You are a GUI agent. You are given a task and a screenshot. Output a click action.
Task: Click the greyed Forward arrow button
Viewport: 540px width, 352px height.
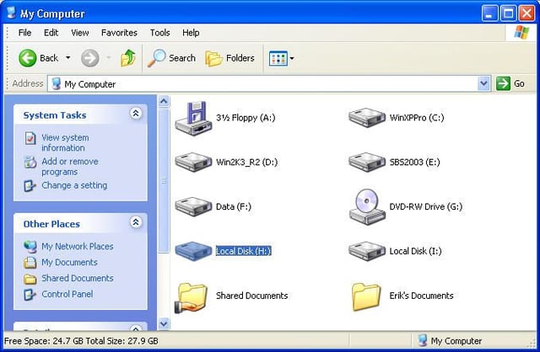(x=90, y=58)
